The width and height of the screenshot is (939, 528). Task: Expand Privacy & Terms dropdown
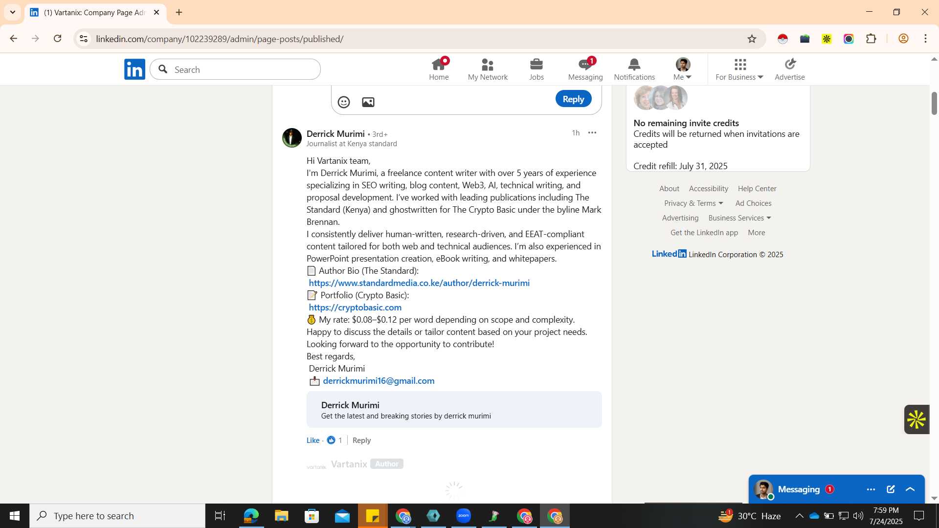point(693,203)
